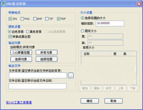Close the DWG格式转换 dialog
The height and width of the screenshot is (110, 143).
pos(139,4)
